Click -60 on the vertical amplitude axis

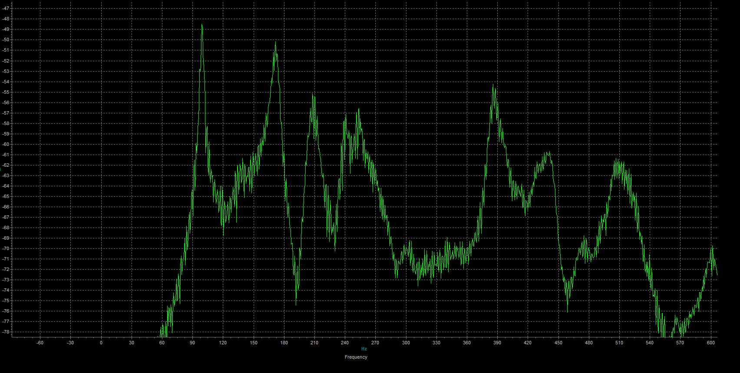tap(6, 144)
